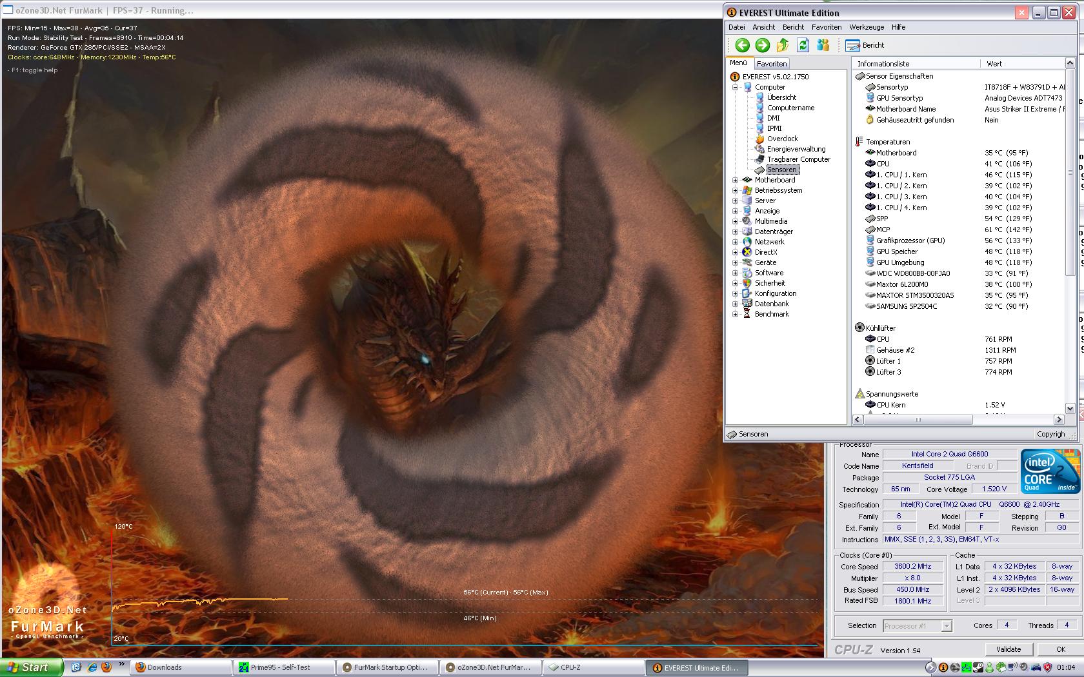This screenshot has height=677, width=1084.
Task: Click the Grafikprozessor (GPU) temperature row
Action: (960, 240)
